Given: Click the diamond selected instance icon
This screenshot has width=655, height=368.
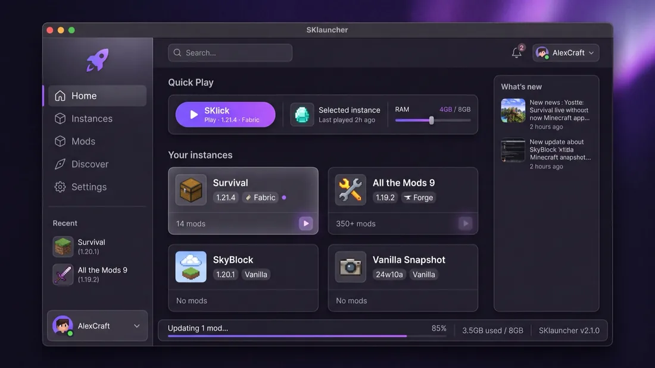Looking at the screenshot, I should click(302, 114).
